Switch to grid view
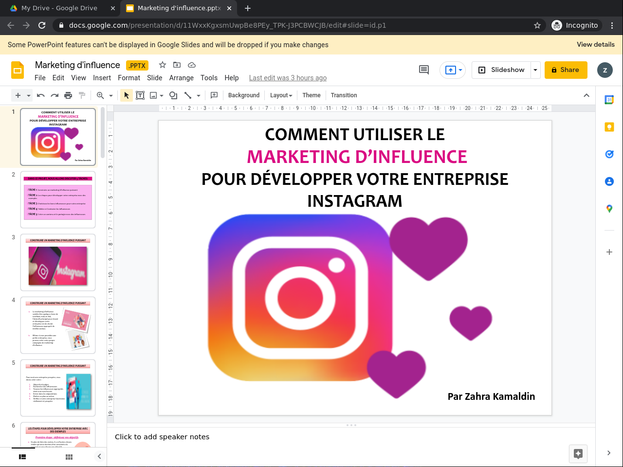 (x=69, y=457)
